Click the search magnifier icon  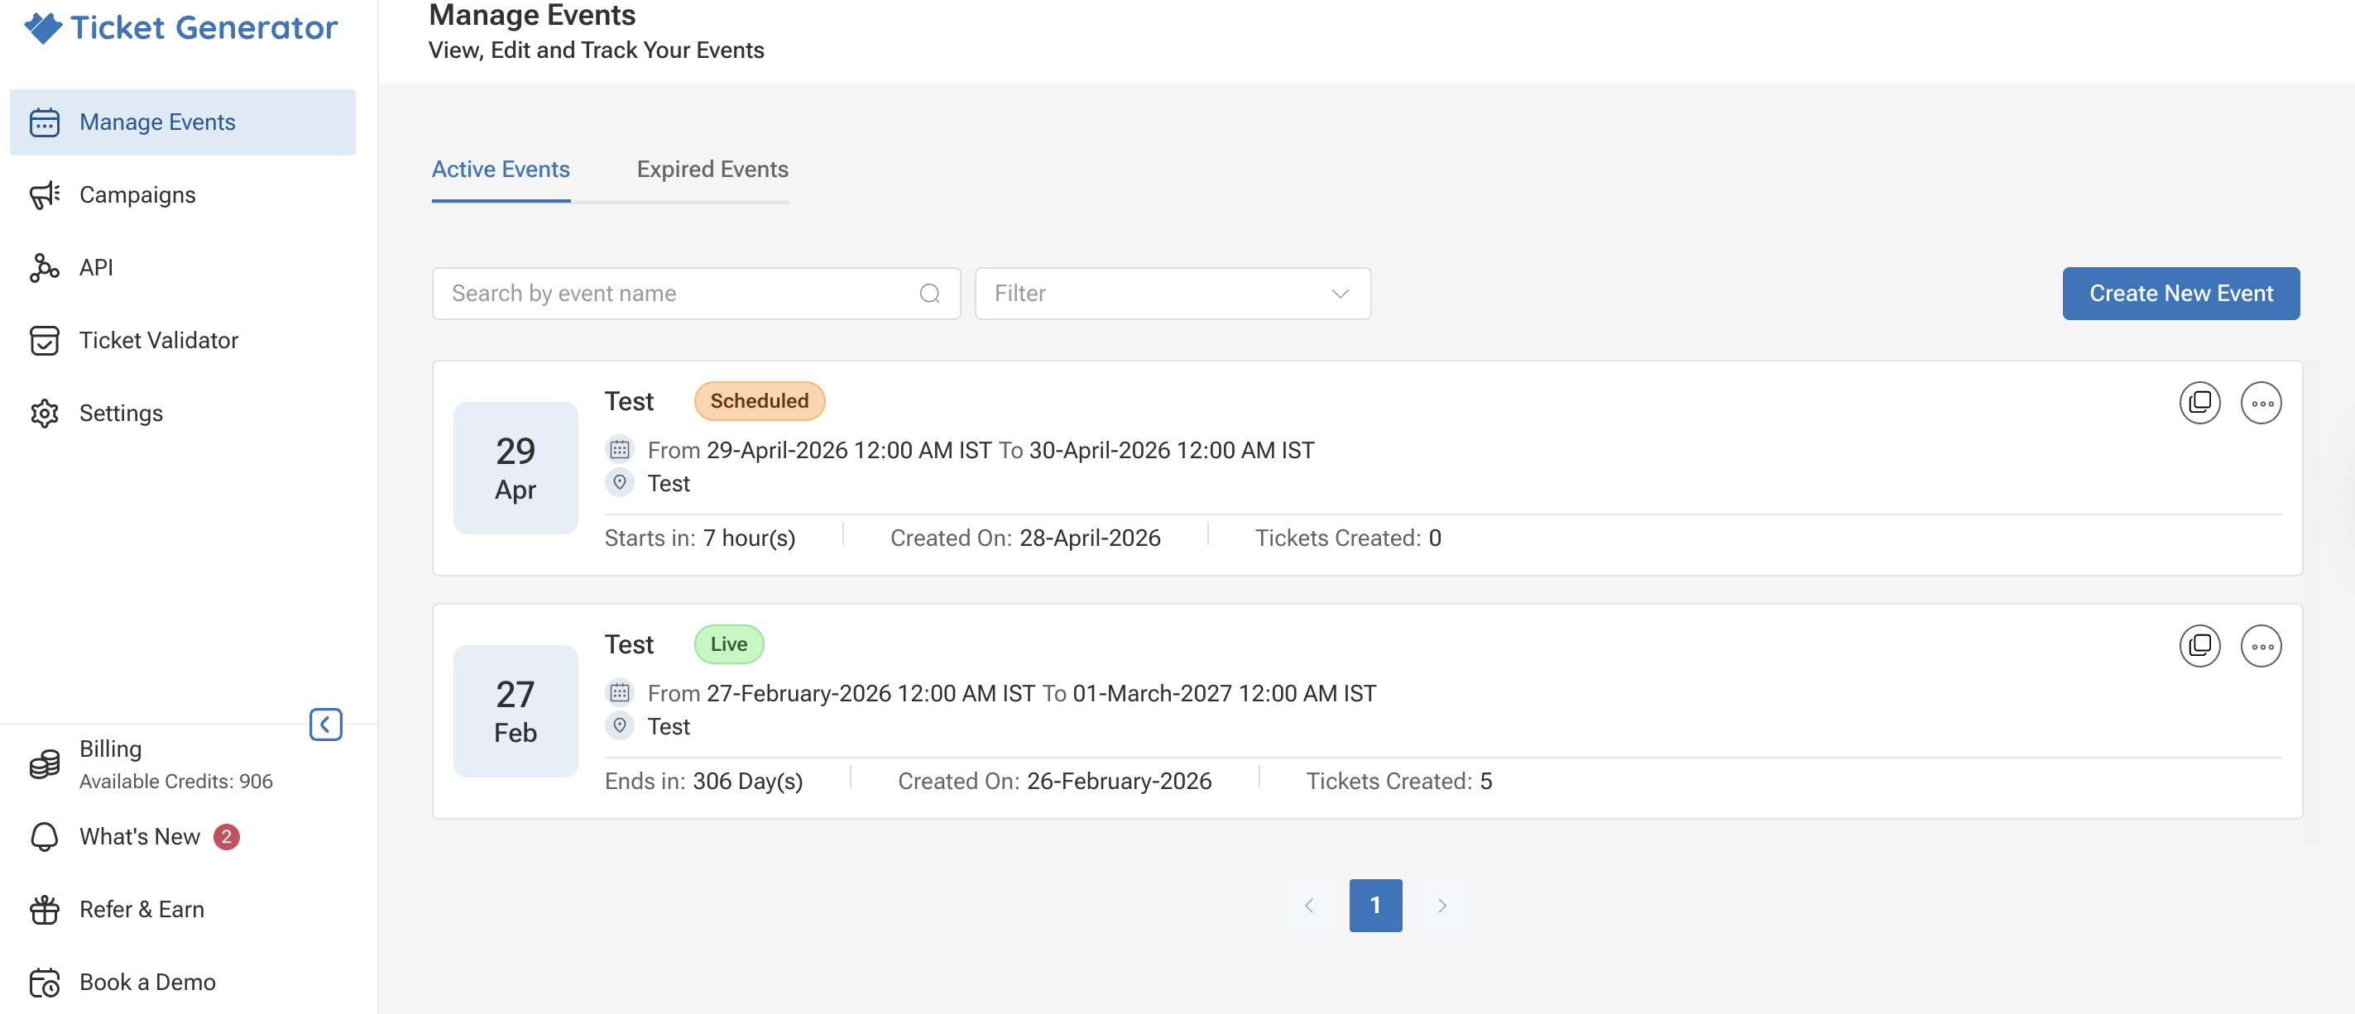(x=930, y=294)
